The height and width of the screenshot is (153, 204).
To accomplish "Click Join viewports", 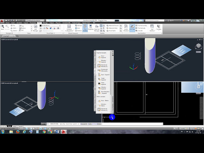I will [77, 28].
